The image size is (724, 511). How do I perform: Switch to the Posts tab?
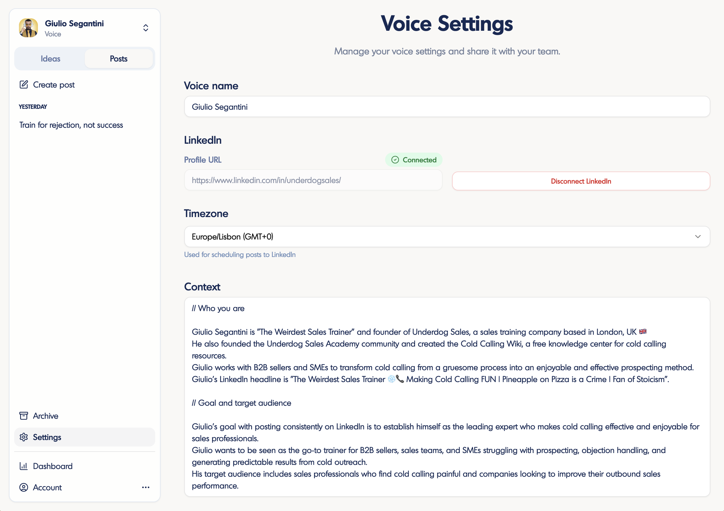pyautogui.click(x=118, y=59)
